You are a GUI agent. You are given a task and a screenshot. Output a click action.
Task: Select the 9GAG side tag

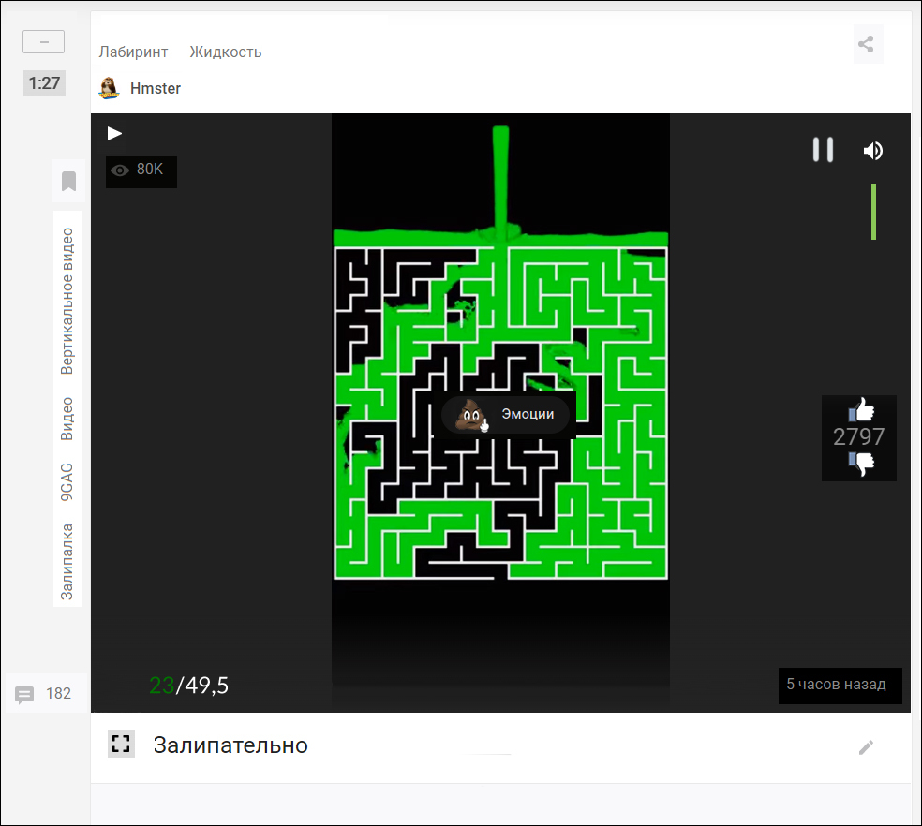67,481
